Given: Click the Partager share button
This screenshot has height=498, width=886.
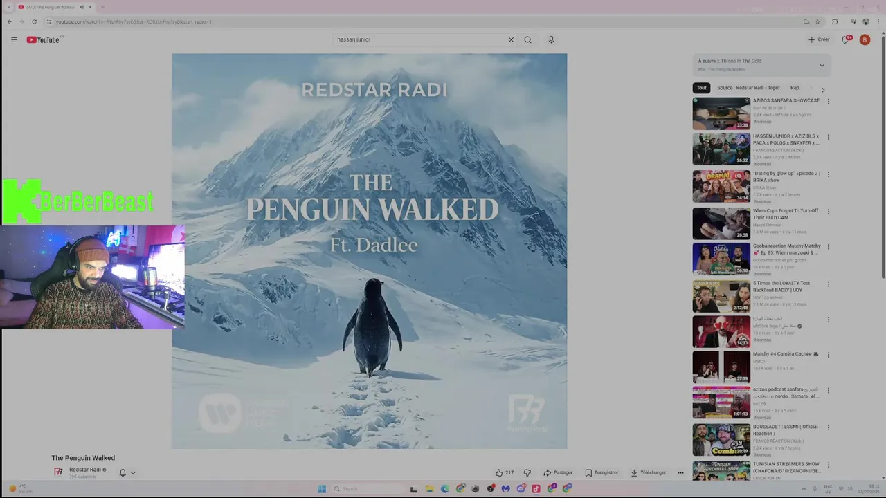Looking at the screenshot, I should (558, 472).
